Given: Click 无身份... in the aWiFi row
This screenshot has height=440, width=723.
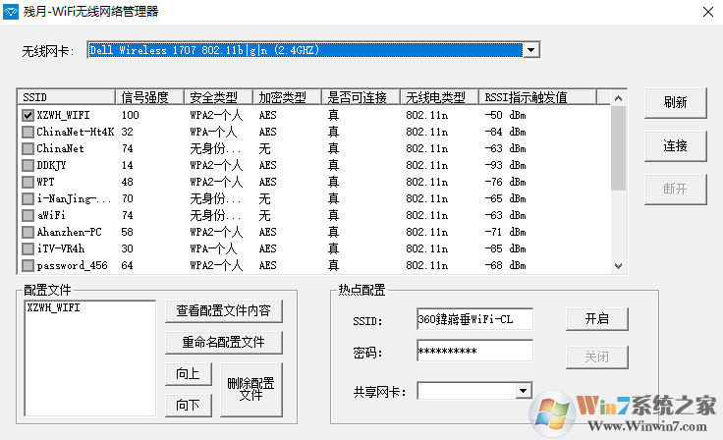Looking at the screenshot, I should [215, 215].
